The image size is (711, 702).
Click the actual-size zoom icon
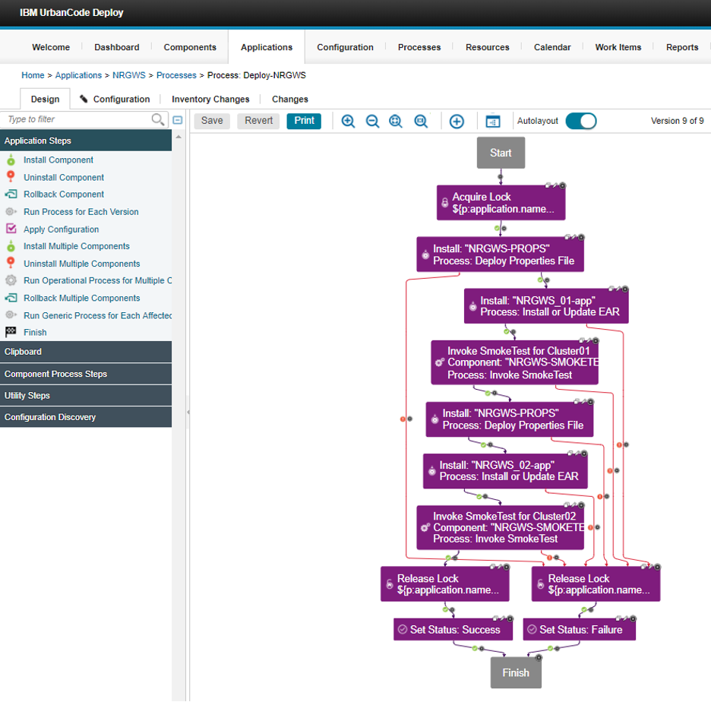pos(421,121)
